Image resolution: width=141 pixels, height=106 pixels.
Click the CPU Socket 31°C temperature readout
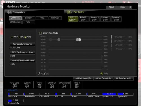coord(64,85)
